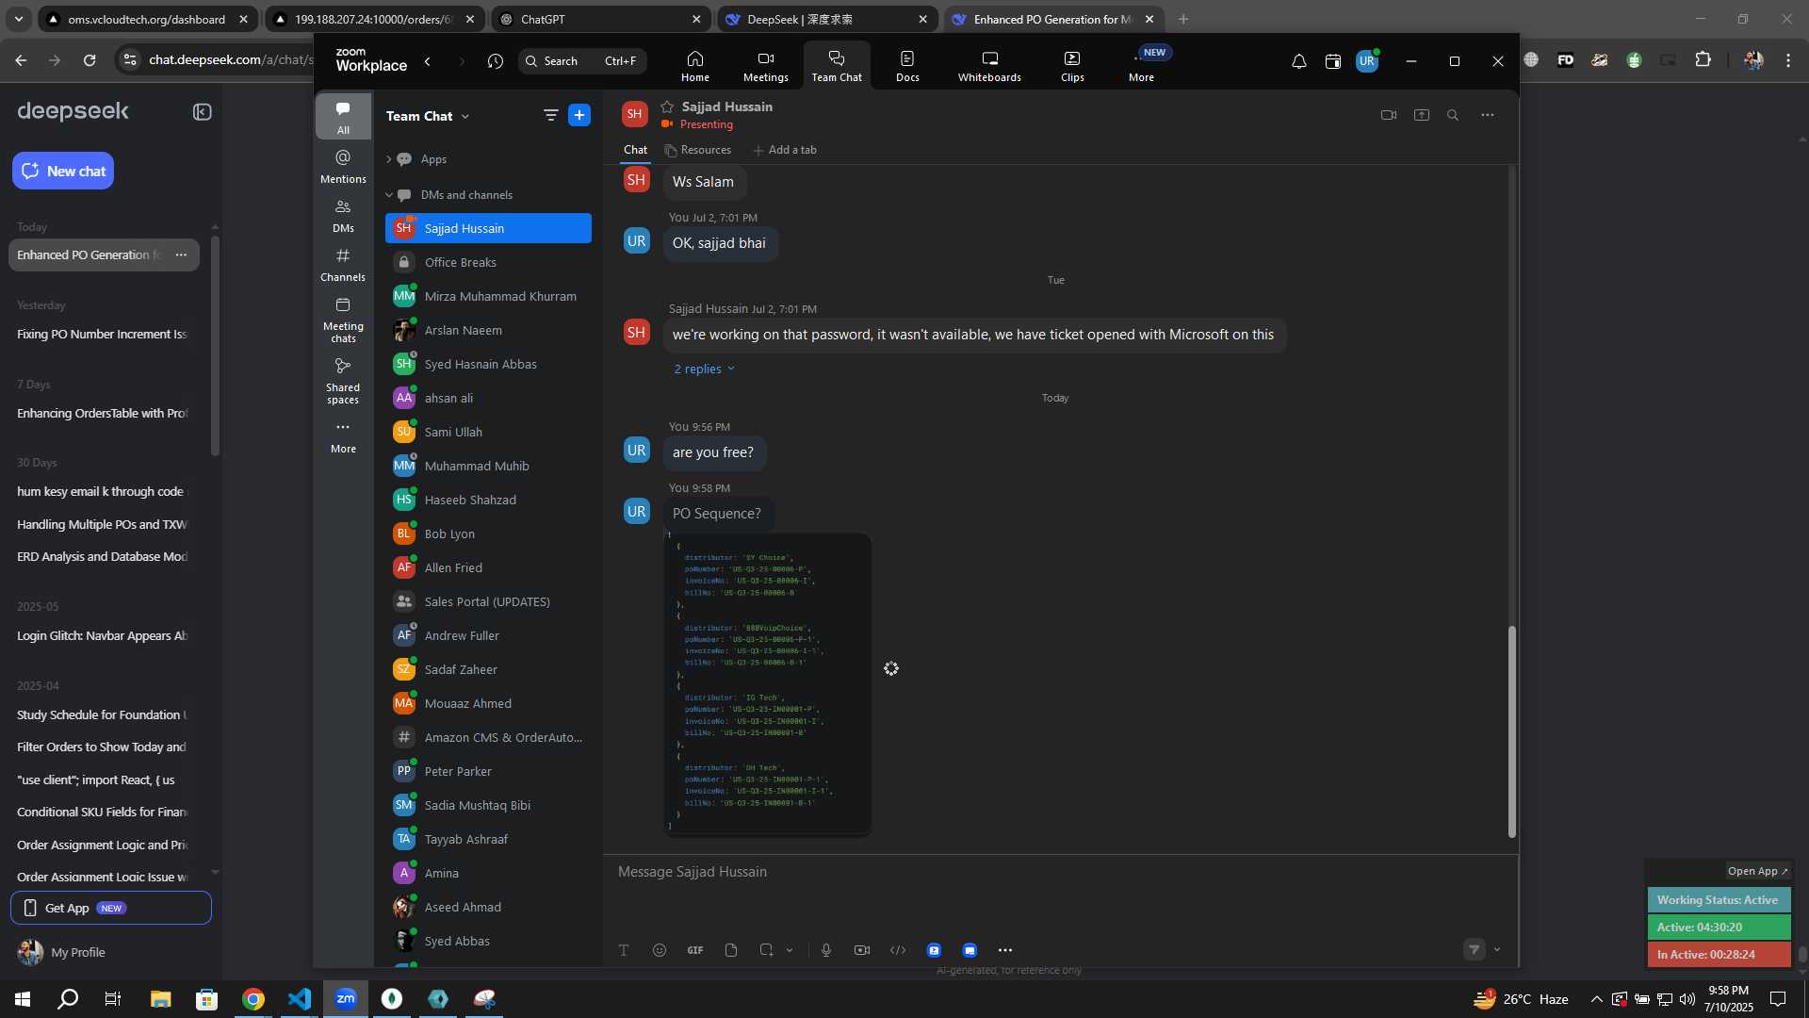Viewport: 1809px width, 1018px height.
Task: Open chat with Mirza Muhammad Khurram
Action: point(488,296)
